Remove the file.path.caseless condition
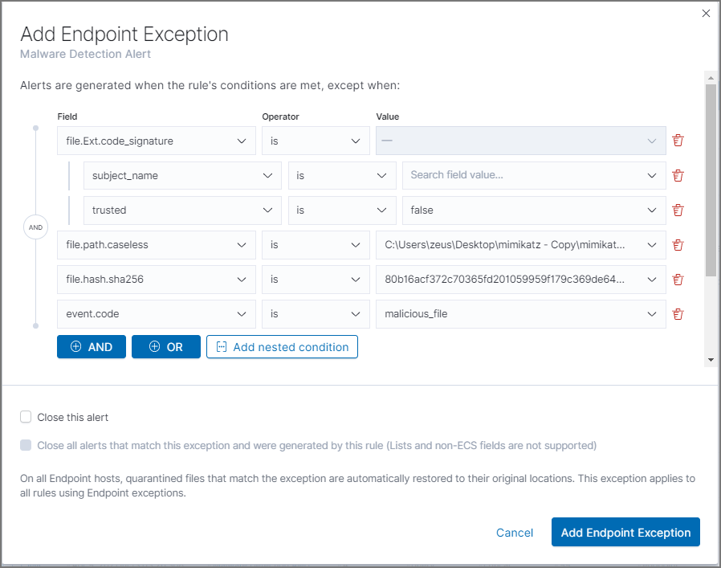This screenshot has width=721, height=568. [678, 244]
